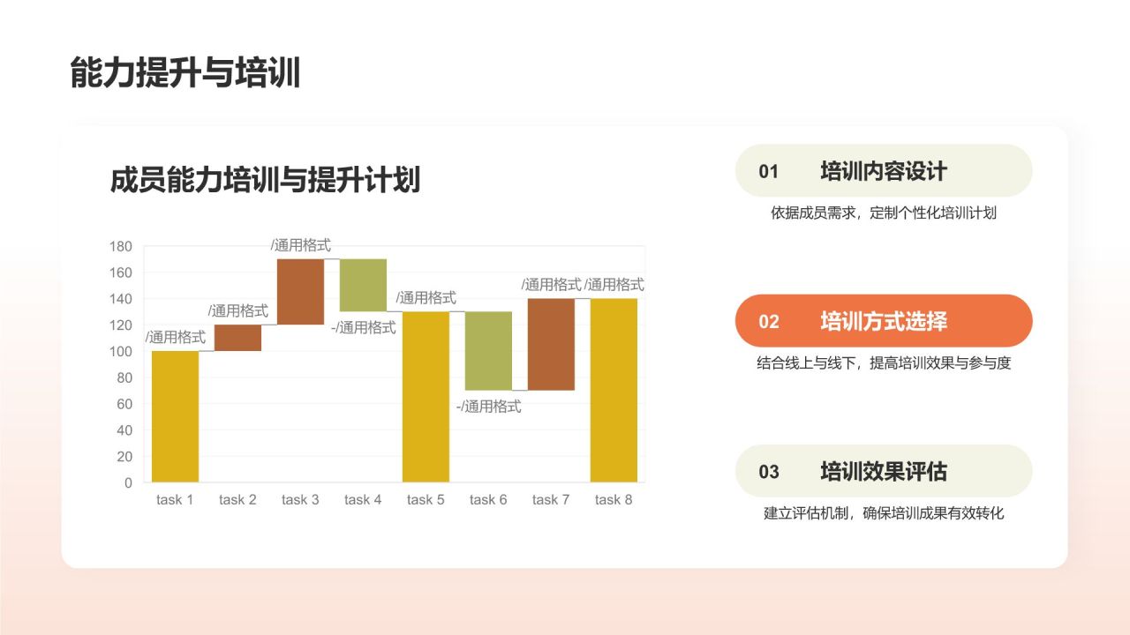Click the data label below the task 6 bar
This screenshot has width=1130, height=635.
(x=488, y=407)
